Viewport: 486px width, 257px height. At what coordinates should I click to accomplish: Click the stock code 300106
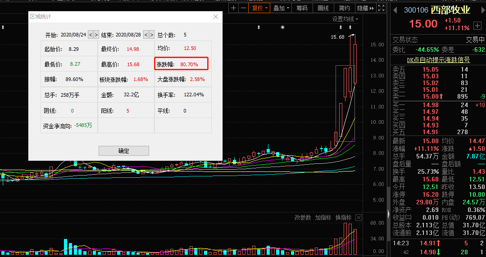[416, 10]
